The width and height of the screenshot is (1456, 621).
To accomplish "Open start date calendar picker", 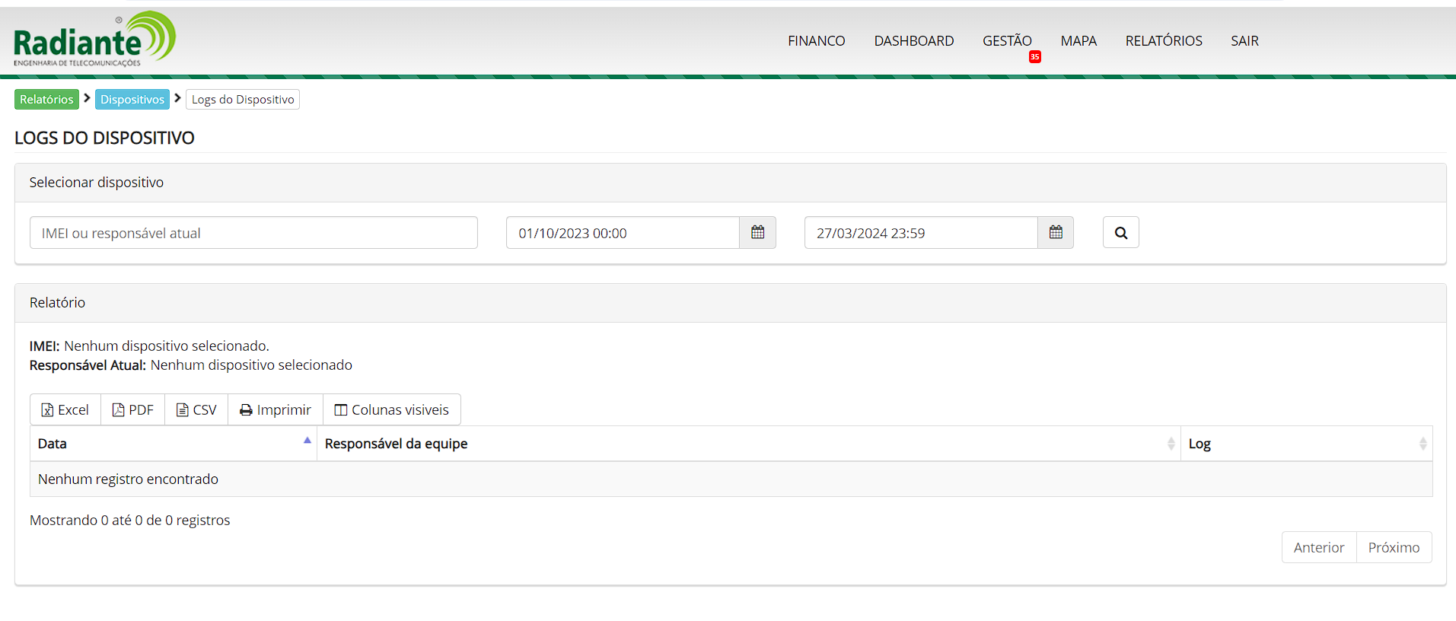I will click(x=757, y=233).
